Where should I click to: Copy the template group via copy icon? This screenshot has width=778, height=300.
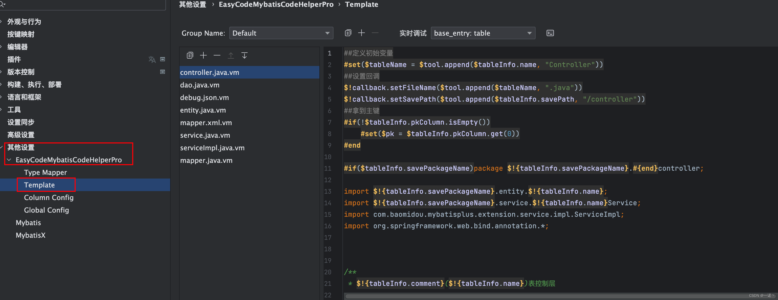point(348,33)
